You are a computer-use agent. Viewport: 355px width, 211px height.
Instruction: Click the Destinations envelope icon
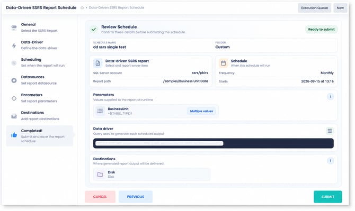[x=14, y=116]
